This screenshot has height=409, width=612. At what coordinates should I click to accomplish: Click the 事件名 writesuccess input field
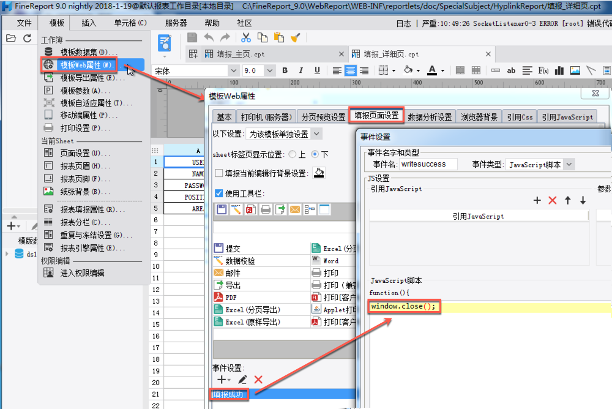(x=428, y=164)
